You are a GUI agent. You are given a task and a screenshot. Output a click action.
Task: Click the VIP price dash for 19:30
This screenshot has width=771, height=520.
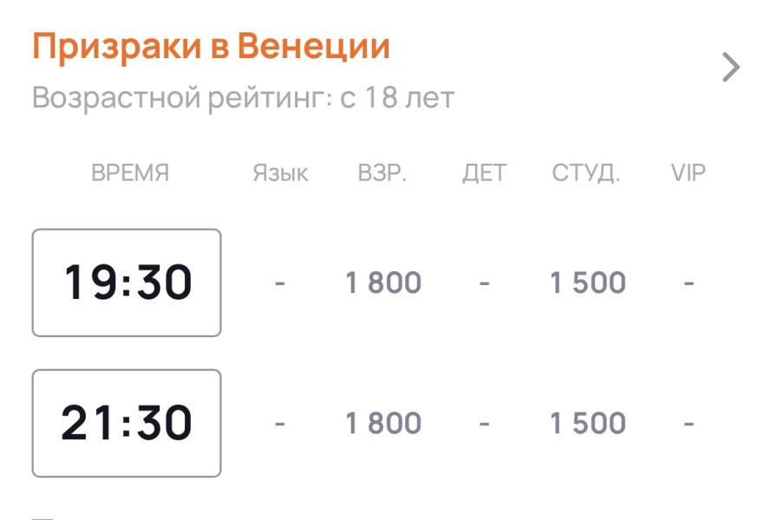tap(689, 283)
